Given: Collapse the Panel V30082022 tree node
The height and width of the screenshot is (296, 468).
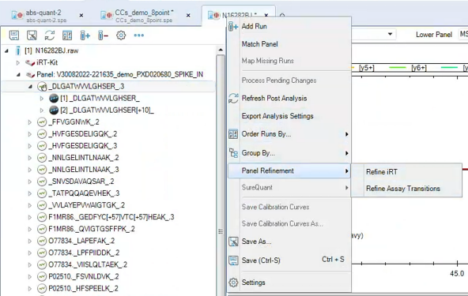Looking at the screenshot, I should (x=18, y=74).
